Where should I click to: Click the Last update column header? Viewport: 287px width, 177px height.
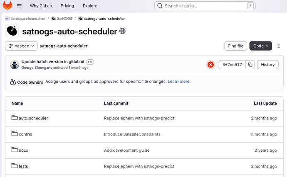click(x=265, y=103)
